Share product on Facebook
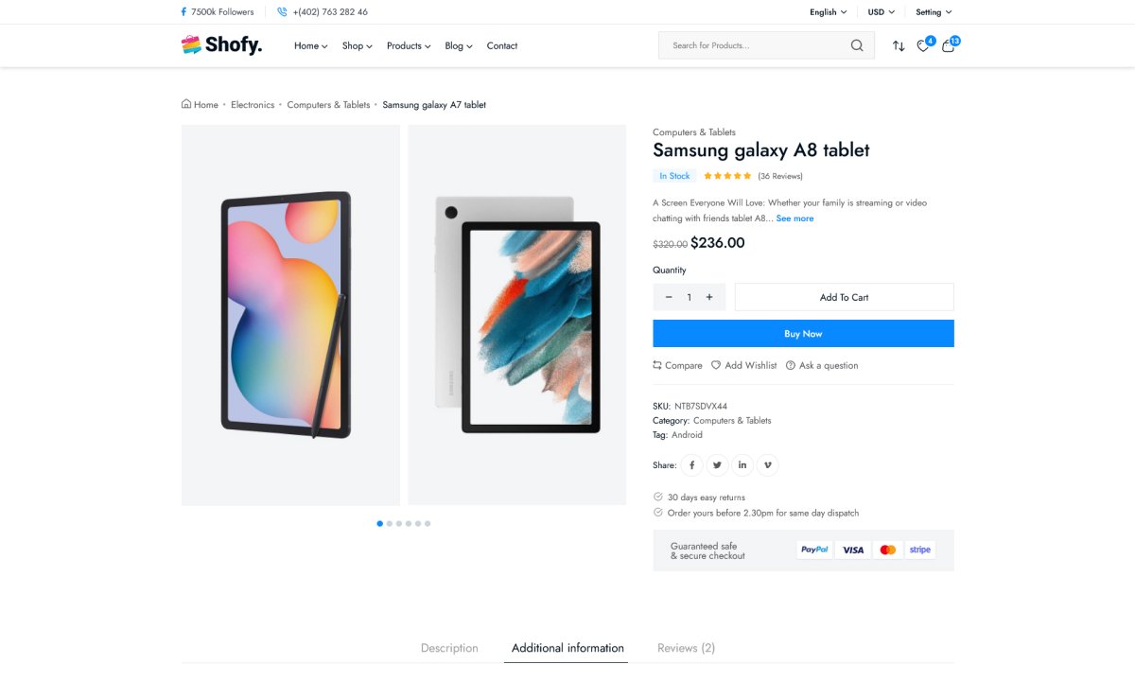Image resolution: width=1135 pixels, height=681 pixels. 692,465
